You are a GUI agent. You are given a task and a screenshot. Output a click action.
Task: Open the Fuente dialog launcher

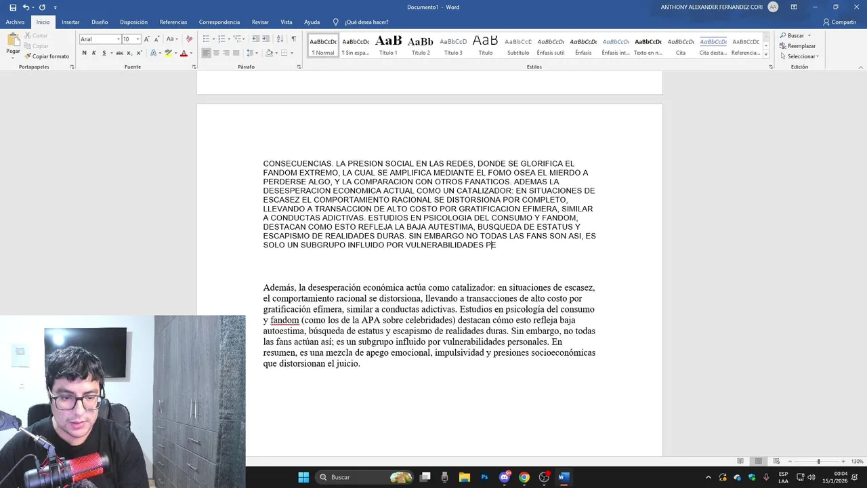194,67
